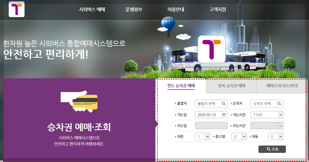Open the 시외버스 예매 menu
Image resolution: width=309 pixels, height=162 pixels.
click(92, 9)
